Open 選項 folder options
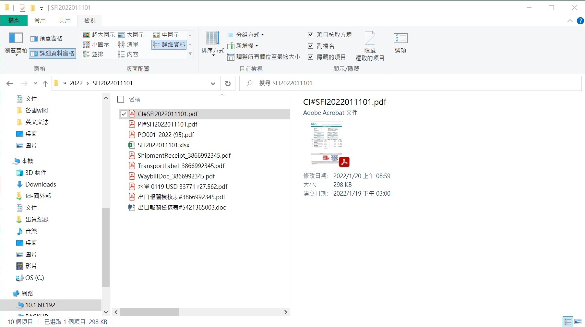The image size is (585, 327). click(400, 43)
